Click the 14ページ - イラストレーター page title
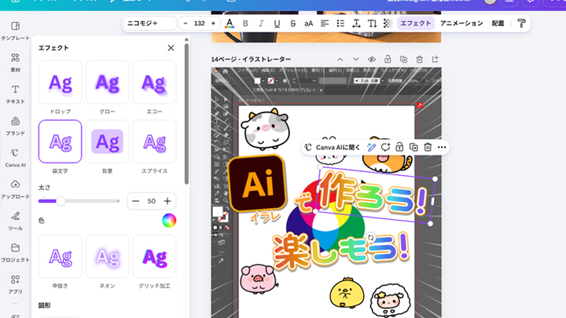Image resolution: width=566 pixels, height=318 pixels. point(252,59)
